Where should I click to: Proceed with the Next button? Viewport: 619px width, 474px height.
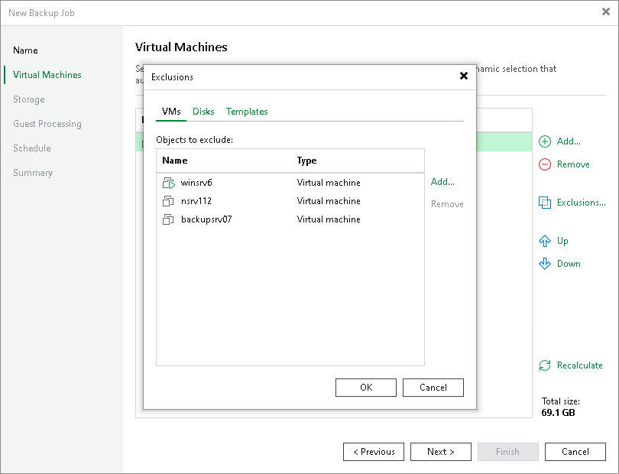(441, 452)
